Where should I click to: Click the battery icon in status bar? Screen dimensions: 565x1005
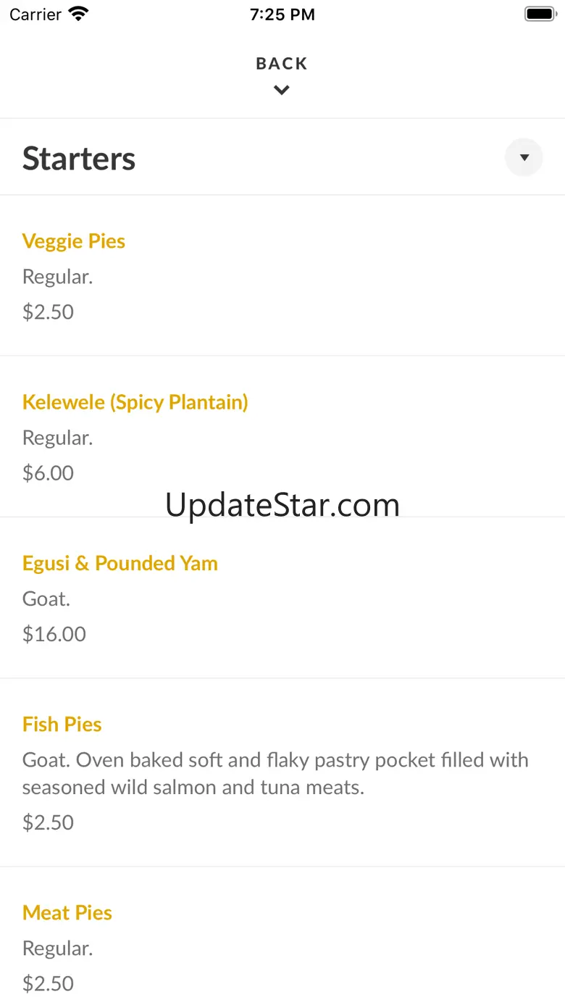[540, 14]
